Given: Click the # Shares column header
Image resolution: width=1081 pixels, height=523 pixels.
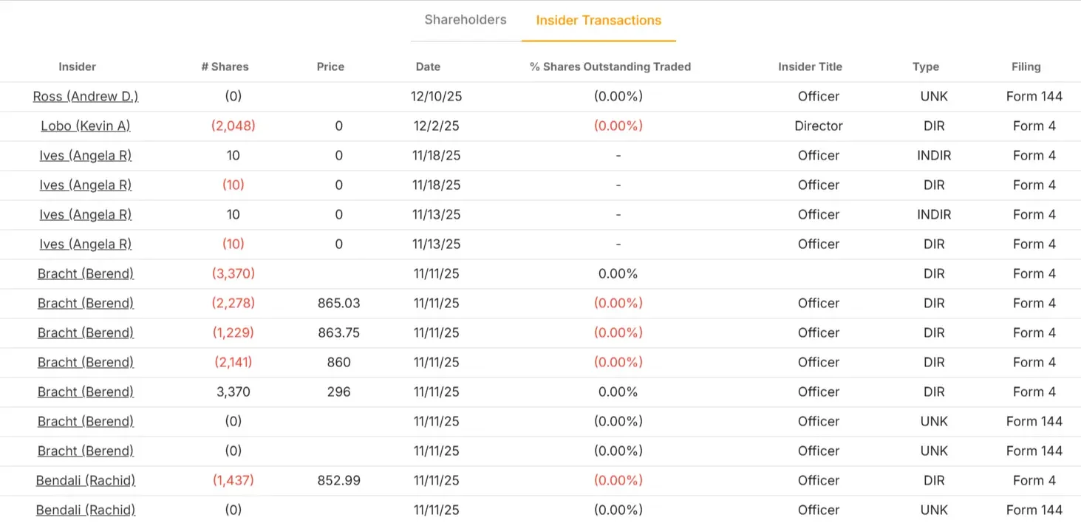Looking at the screenshot, I should [x=225, y=66].
